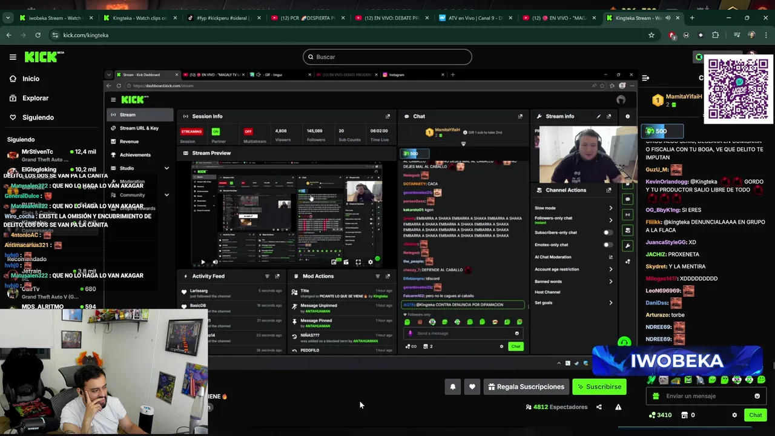Screen dimensions: 775x436
Task: Edit Stream info with pencil icon
Action: [x=599, y=116]
